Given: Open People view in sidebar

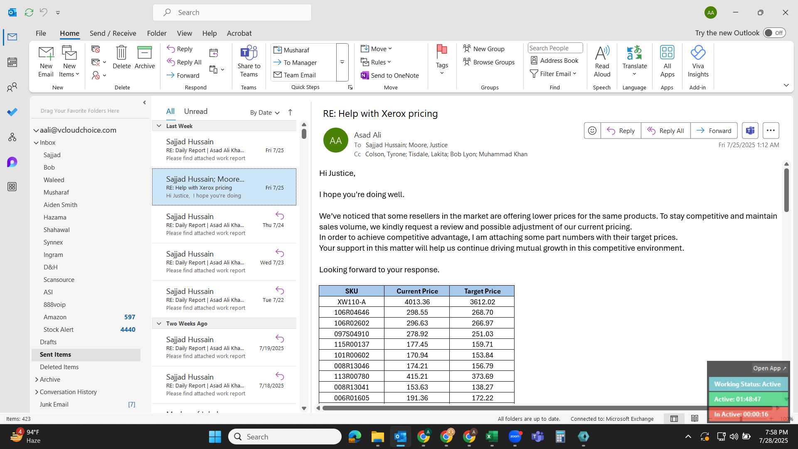Looking at the screenshot, I should [12, 87].
